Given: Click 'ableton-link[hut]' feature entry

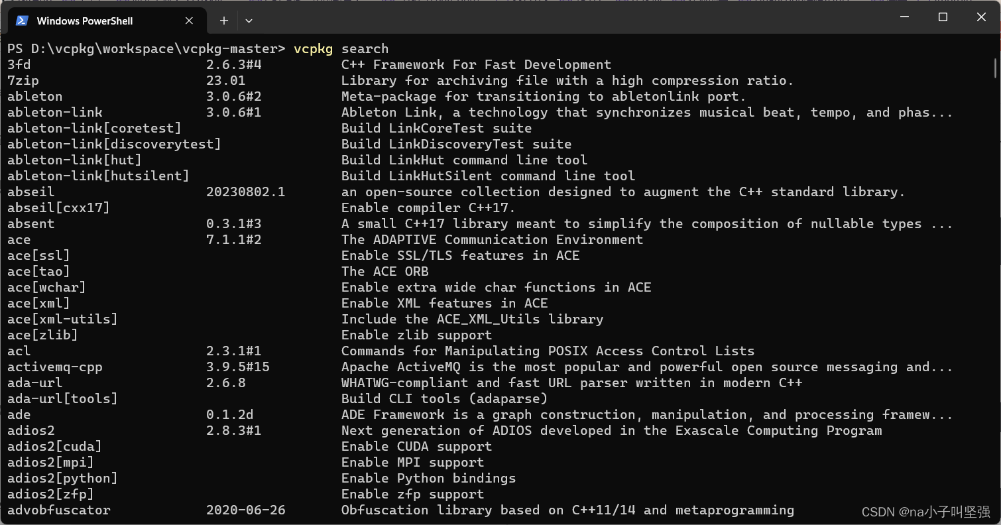Looking at the screenshot, I should point(74,160).
